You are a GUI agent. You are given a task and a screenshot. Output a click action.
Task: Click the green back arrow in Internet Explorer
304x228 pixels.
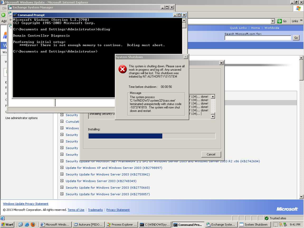[3, 15]
